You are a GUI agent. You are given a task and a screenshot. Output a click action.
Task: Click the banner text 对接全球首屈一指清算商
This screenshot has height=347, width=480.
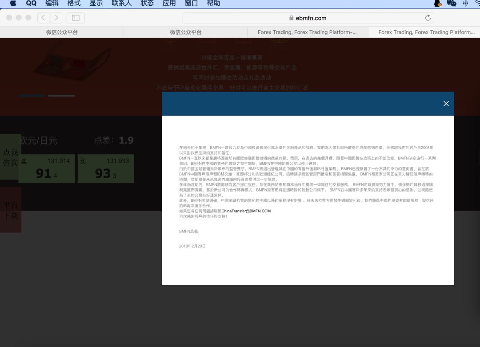pos(232,57)
